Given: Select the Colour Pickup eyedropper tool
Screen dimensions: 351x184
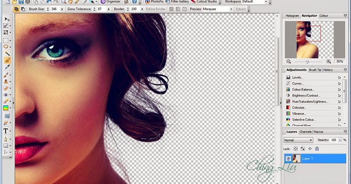Looking at the screenshot, I should point(7,67).
